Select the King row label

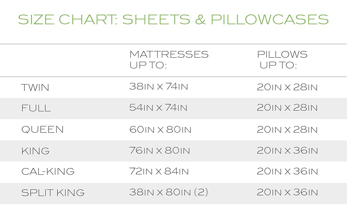(x=35, y=150)
